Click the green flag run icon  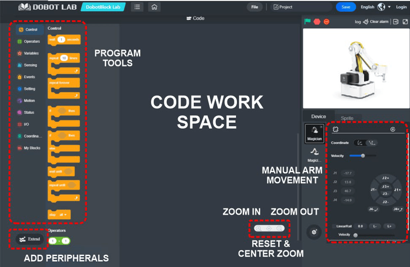[307, 22]
